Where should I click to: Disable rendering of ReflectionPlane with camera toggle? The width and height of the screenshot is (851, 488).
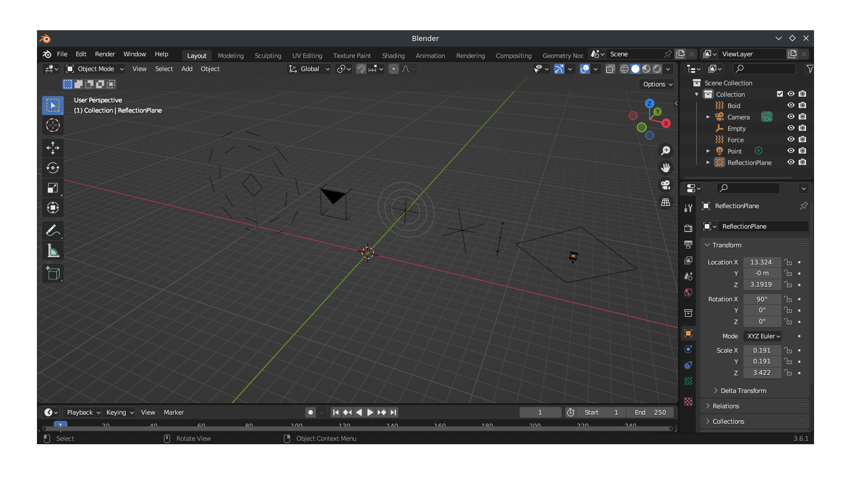click(x=802, y=162)
